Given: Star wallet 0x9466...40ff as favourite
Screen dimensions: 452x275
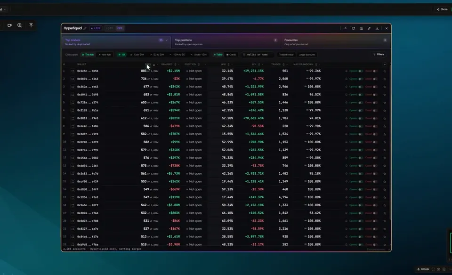Looking at the screenshot, I should [x=385, y=205].
